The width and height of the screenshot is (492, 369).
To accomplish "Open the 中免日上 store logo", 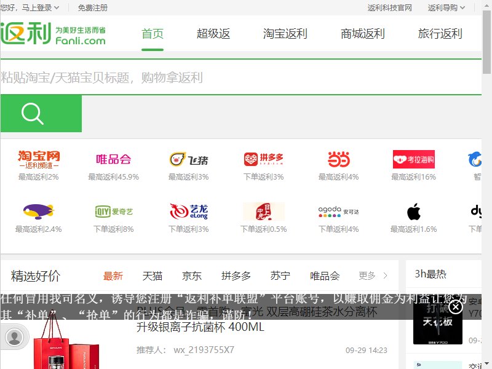I will click(x=264, y=212).
